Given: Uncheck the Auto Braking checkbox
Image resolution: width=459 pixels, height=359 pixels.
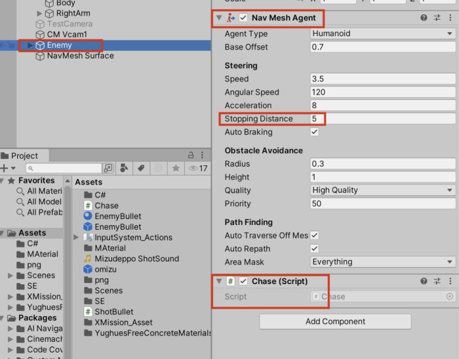Looking at the screenshot, I should coord(315,132).
